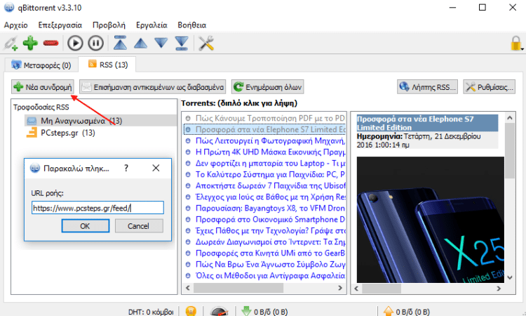Switch to the Μεταφορές (0) tab

pos(41,65)
